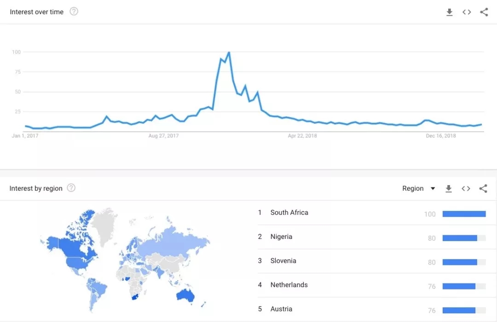
Task: Click South Africa's 100 score bar
Action: [464, 214]
